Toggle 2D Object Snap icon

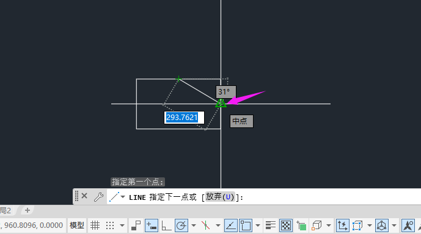(246, 225)
